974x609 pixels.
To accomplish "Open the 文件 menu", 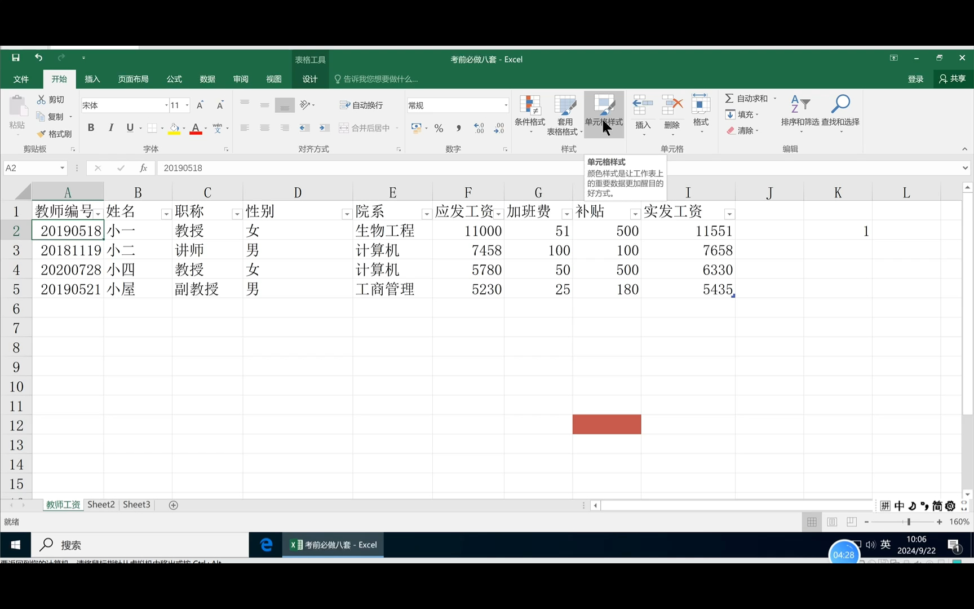I will tap(21, 79).
